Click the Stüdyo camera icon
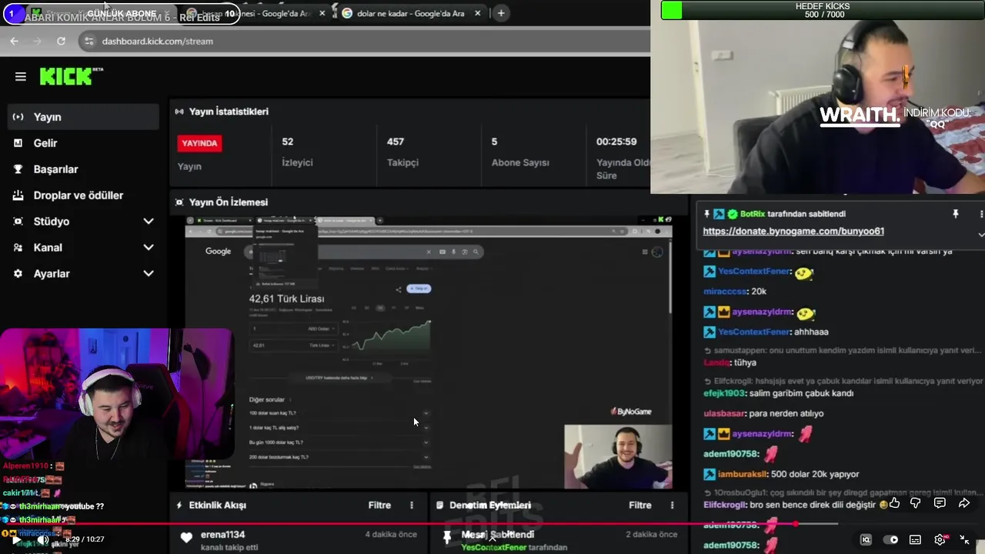This screenshot has width=985, height=554. (18, 222)
